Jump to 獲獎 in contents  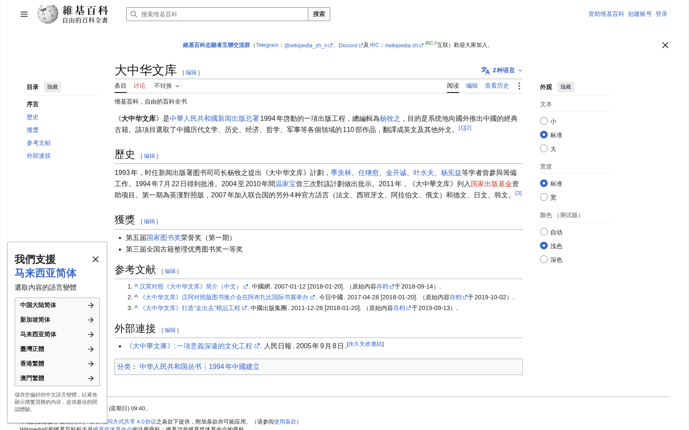click(33, 130)
